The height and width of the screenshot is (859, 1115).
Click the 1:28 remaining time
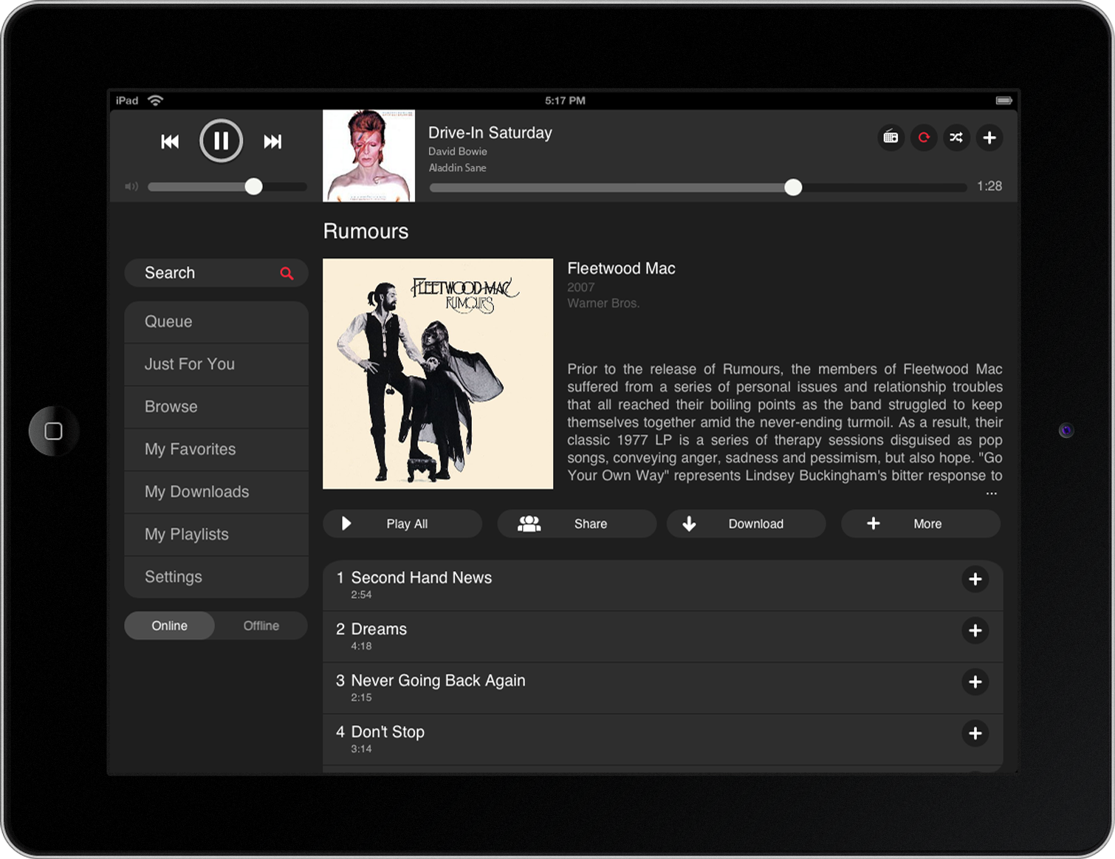989,186
